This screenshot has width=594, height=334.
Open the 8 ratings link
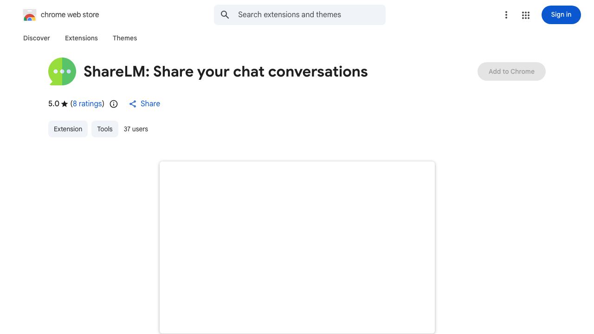pyautogui.click(x=87, y=104)
